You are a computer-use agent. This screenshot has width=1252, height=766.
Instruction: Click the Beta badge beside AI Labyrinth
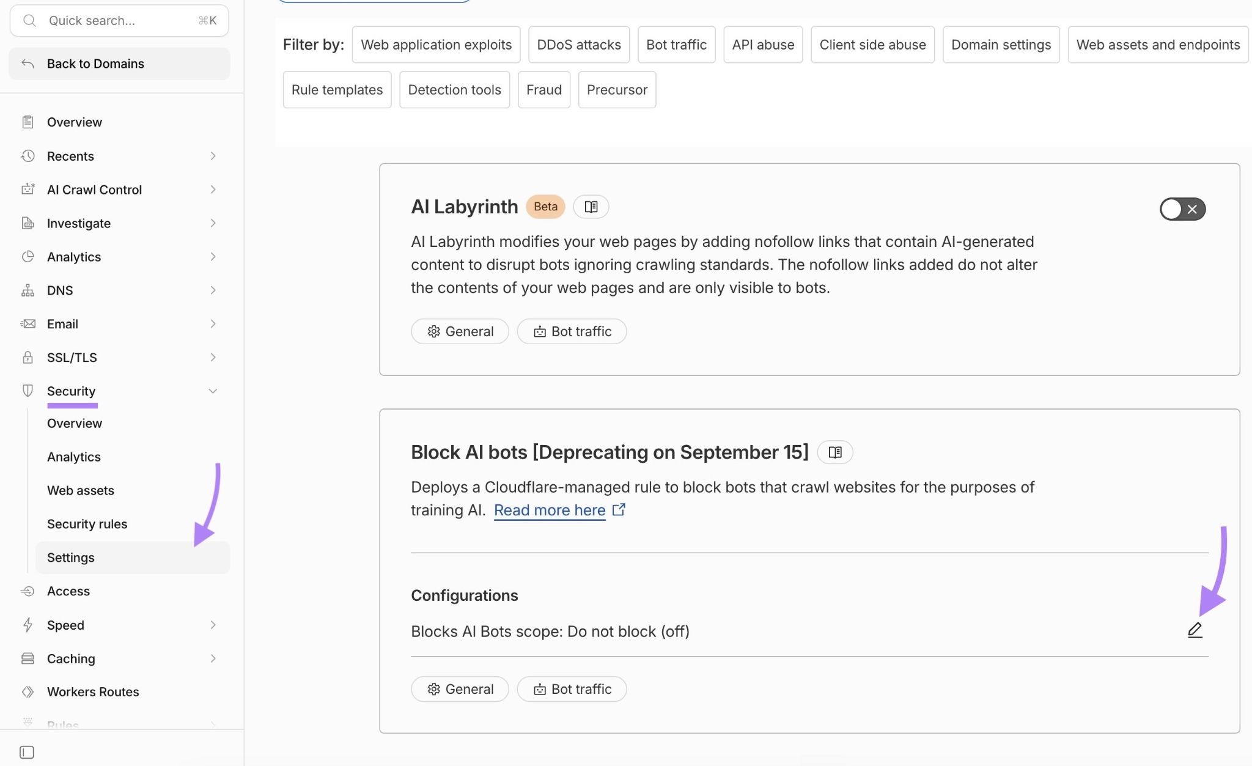click(x=545, y=207)
